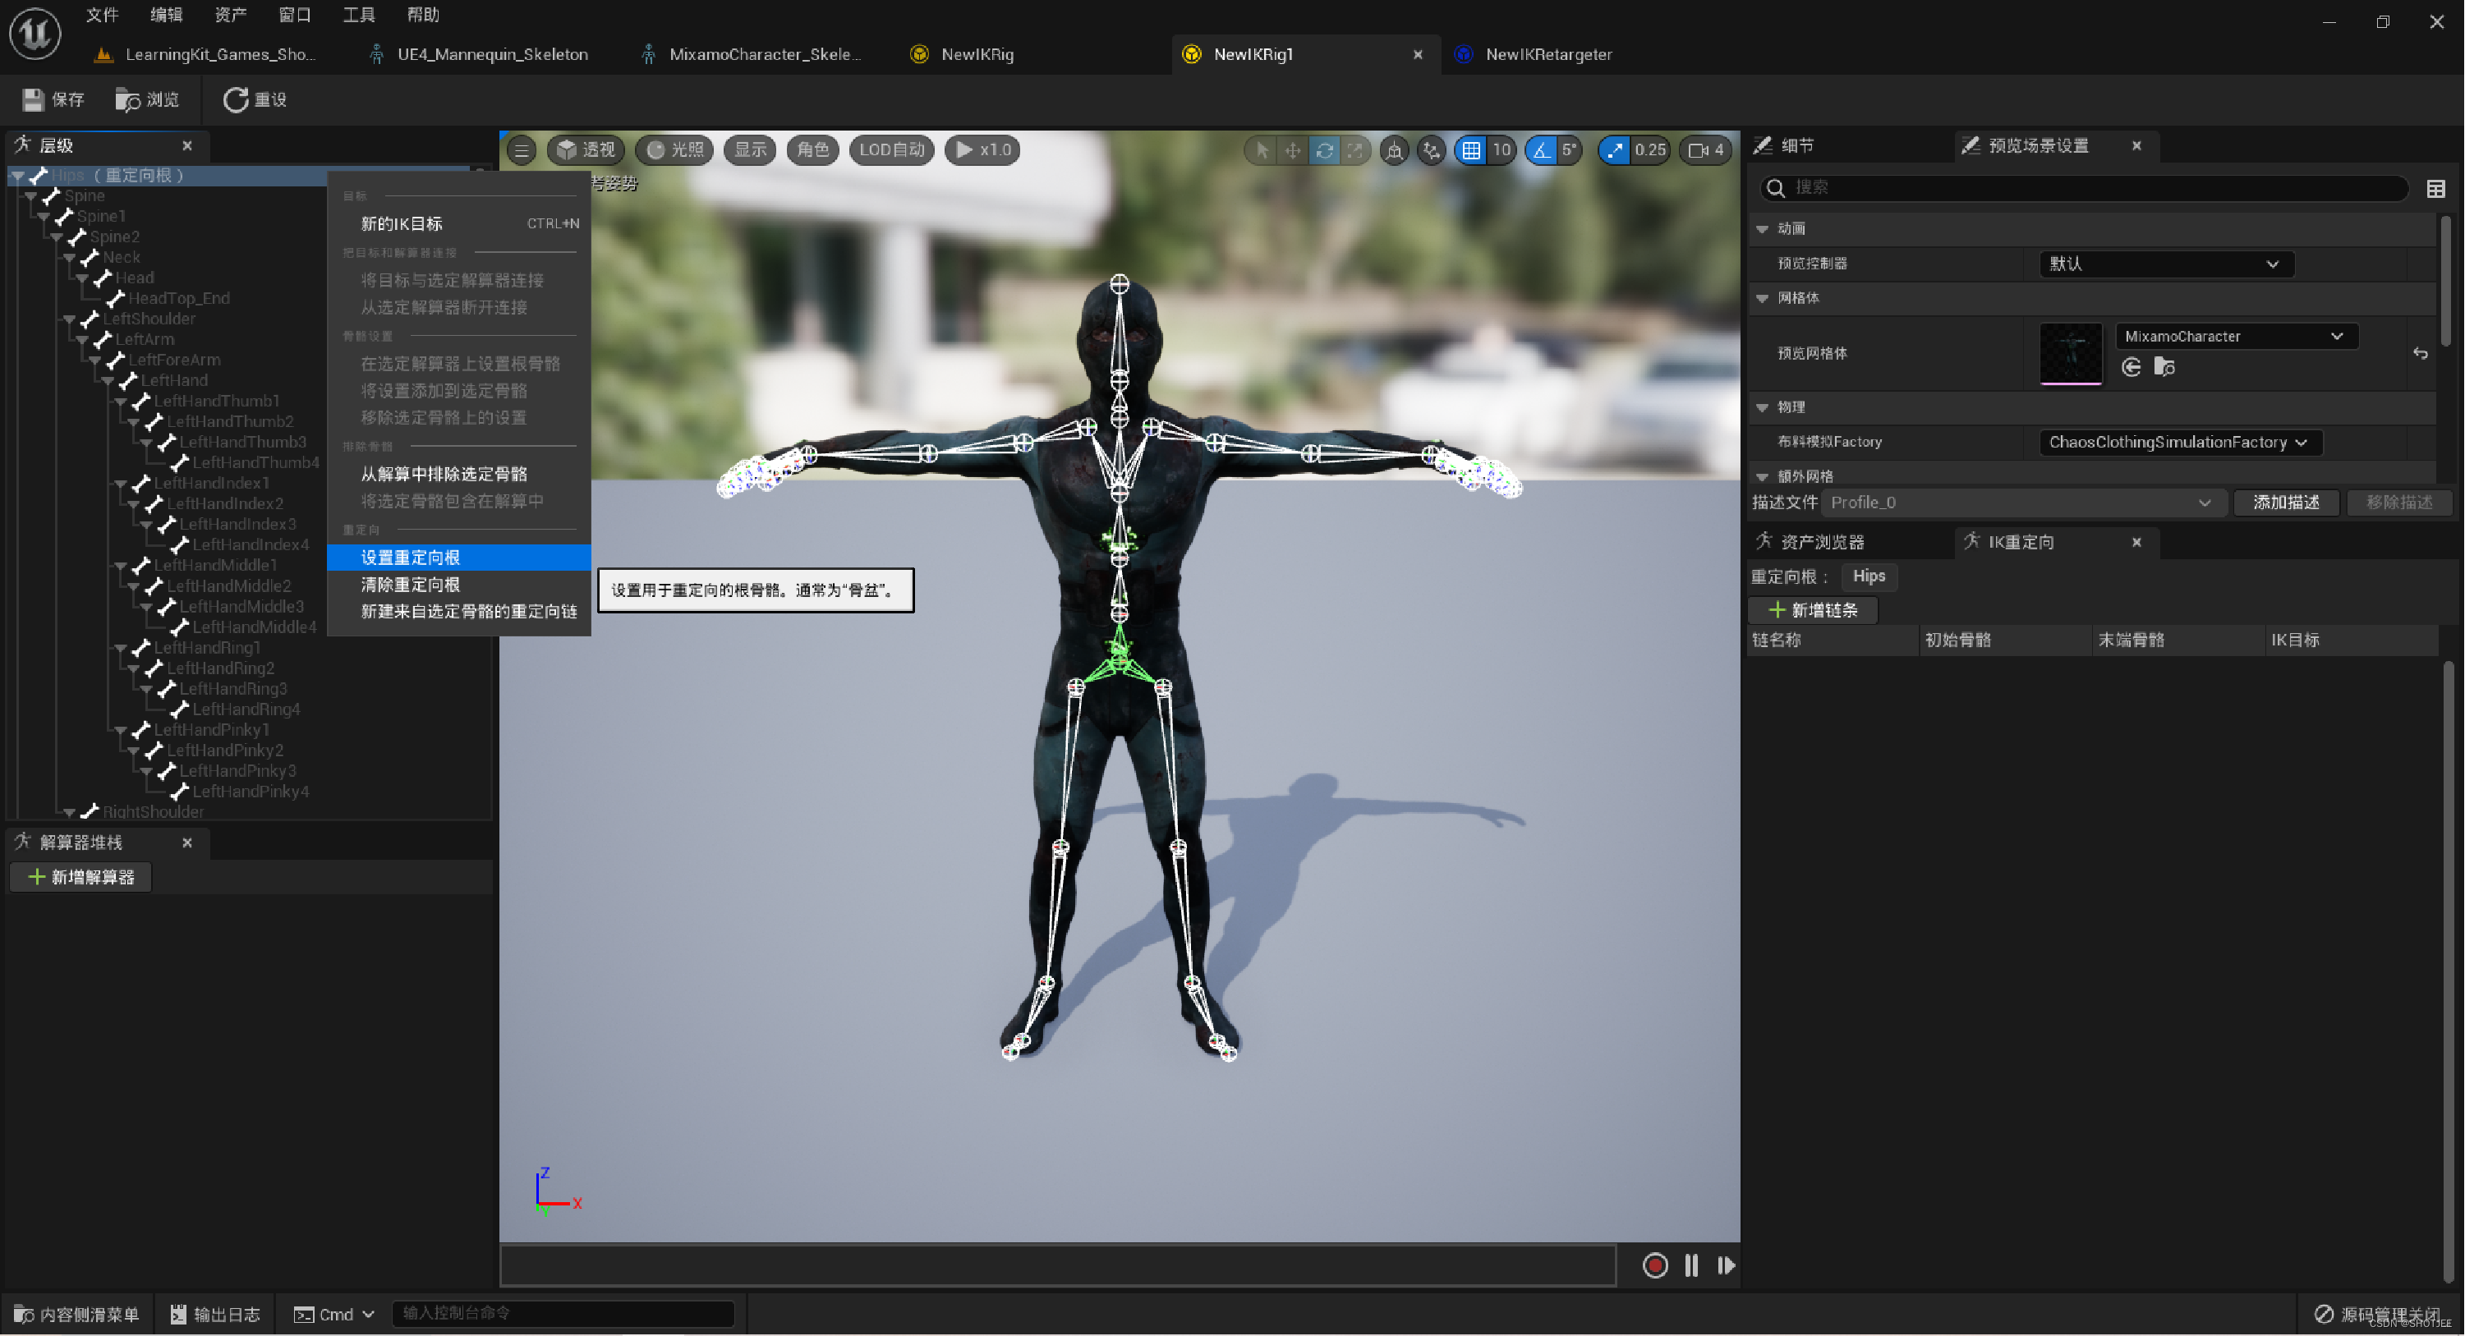Step forward one frame
The height and width of the screenshot is (1336, 2465).
[1727, 1265]
